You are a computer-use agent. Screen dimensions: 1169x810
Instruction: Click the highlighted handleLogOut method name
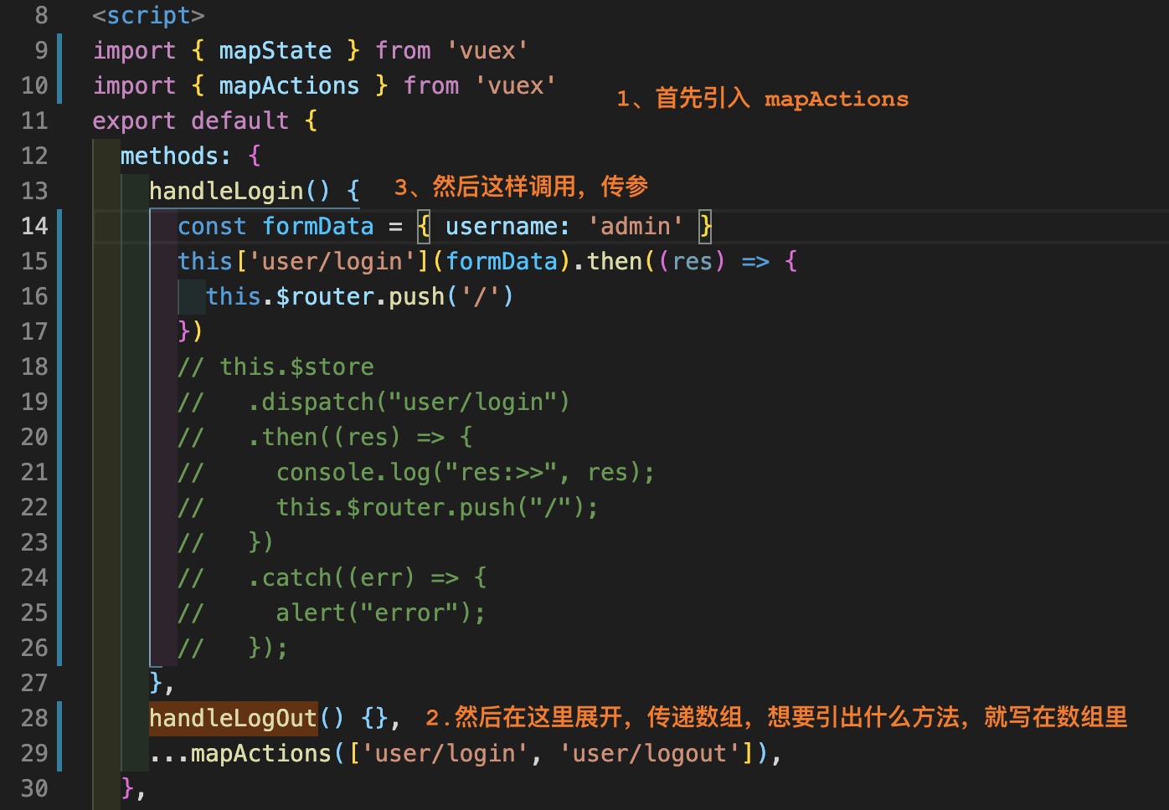[233, 718]
